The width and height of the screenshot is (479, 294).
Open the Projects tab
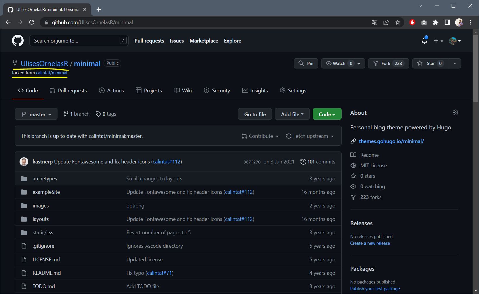click(x=149, y=91)
